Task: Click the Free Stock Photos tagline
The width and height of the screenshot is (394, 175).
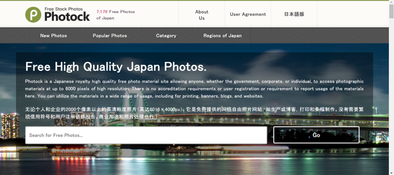Action: 64,9
